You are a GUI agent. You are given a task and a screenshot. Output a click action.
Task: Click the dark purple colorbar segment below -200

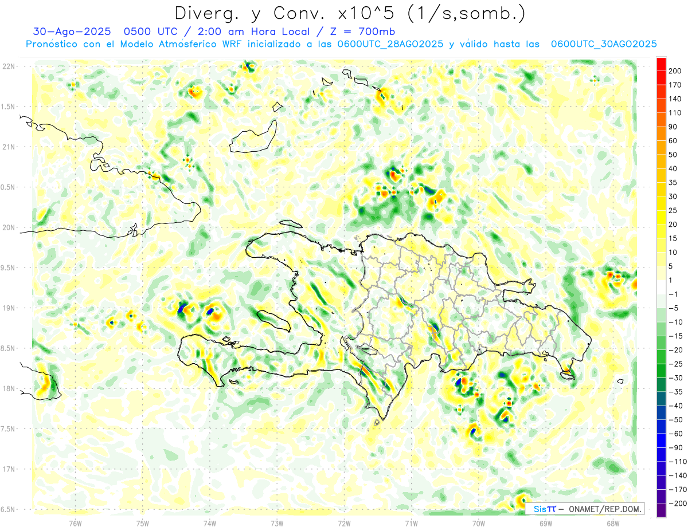pyautogui.click(x=661, y=510)
